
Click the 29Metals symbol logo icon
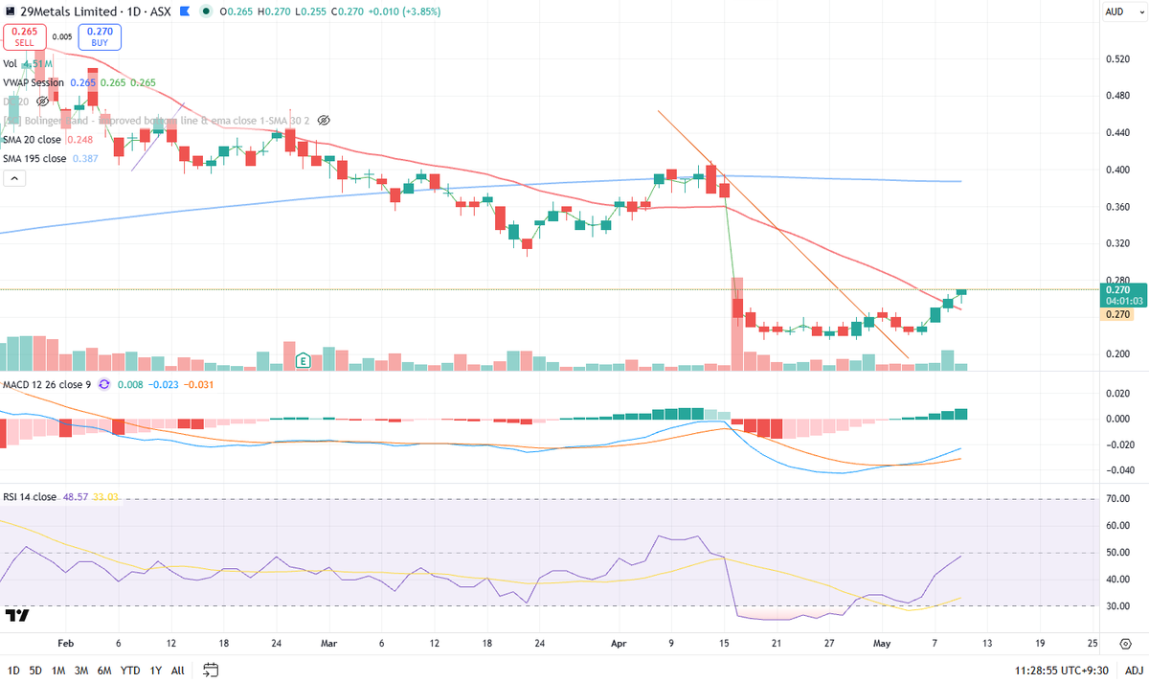click(x=11, y=11)
